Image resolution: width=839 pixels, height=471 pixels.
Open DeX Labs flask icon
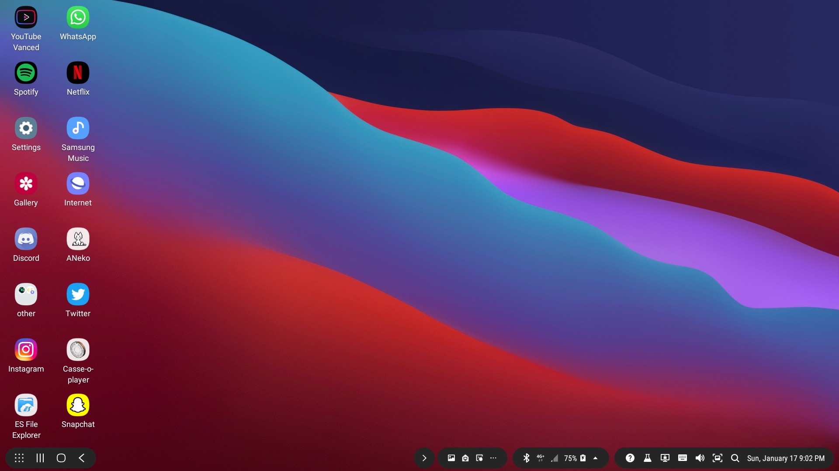coord(648,458)
